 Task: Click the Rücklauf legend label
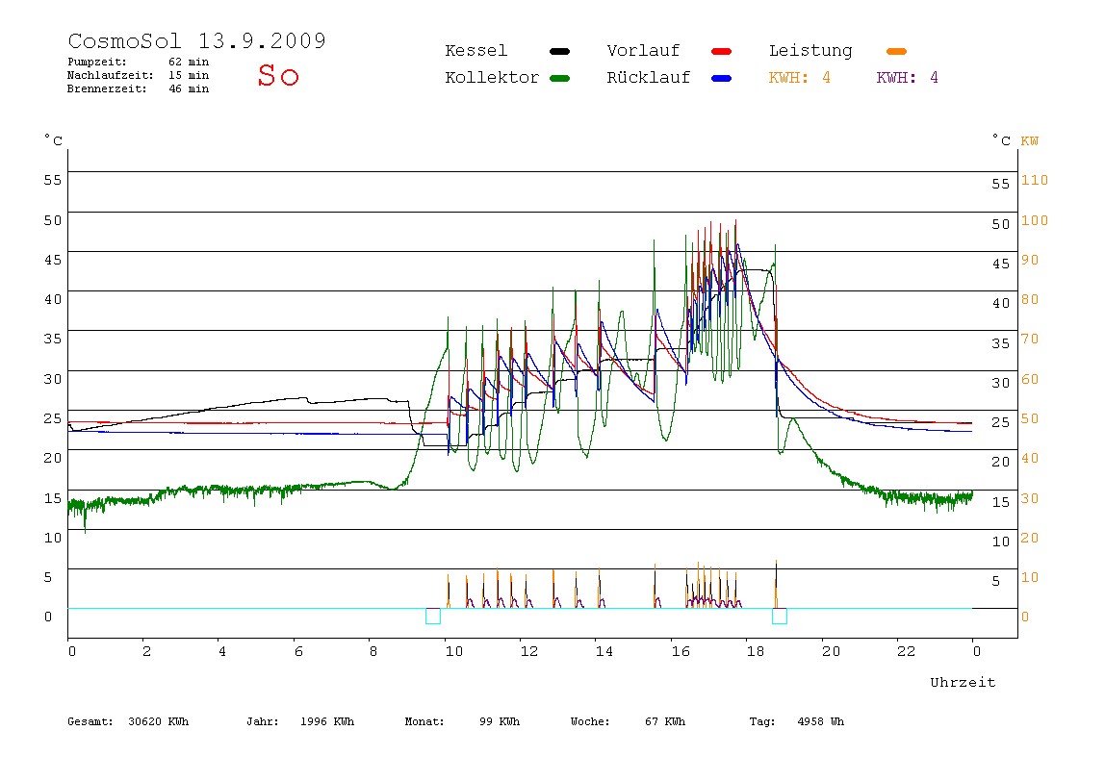649,78
